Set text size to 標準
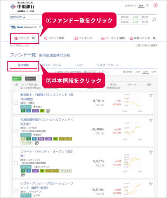Viewport: 167px width, 198px height. pyautogui.click(x=141, y=6)
